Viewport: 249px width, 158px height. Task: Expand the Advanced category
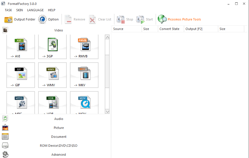[x=59, y=155]
